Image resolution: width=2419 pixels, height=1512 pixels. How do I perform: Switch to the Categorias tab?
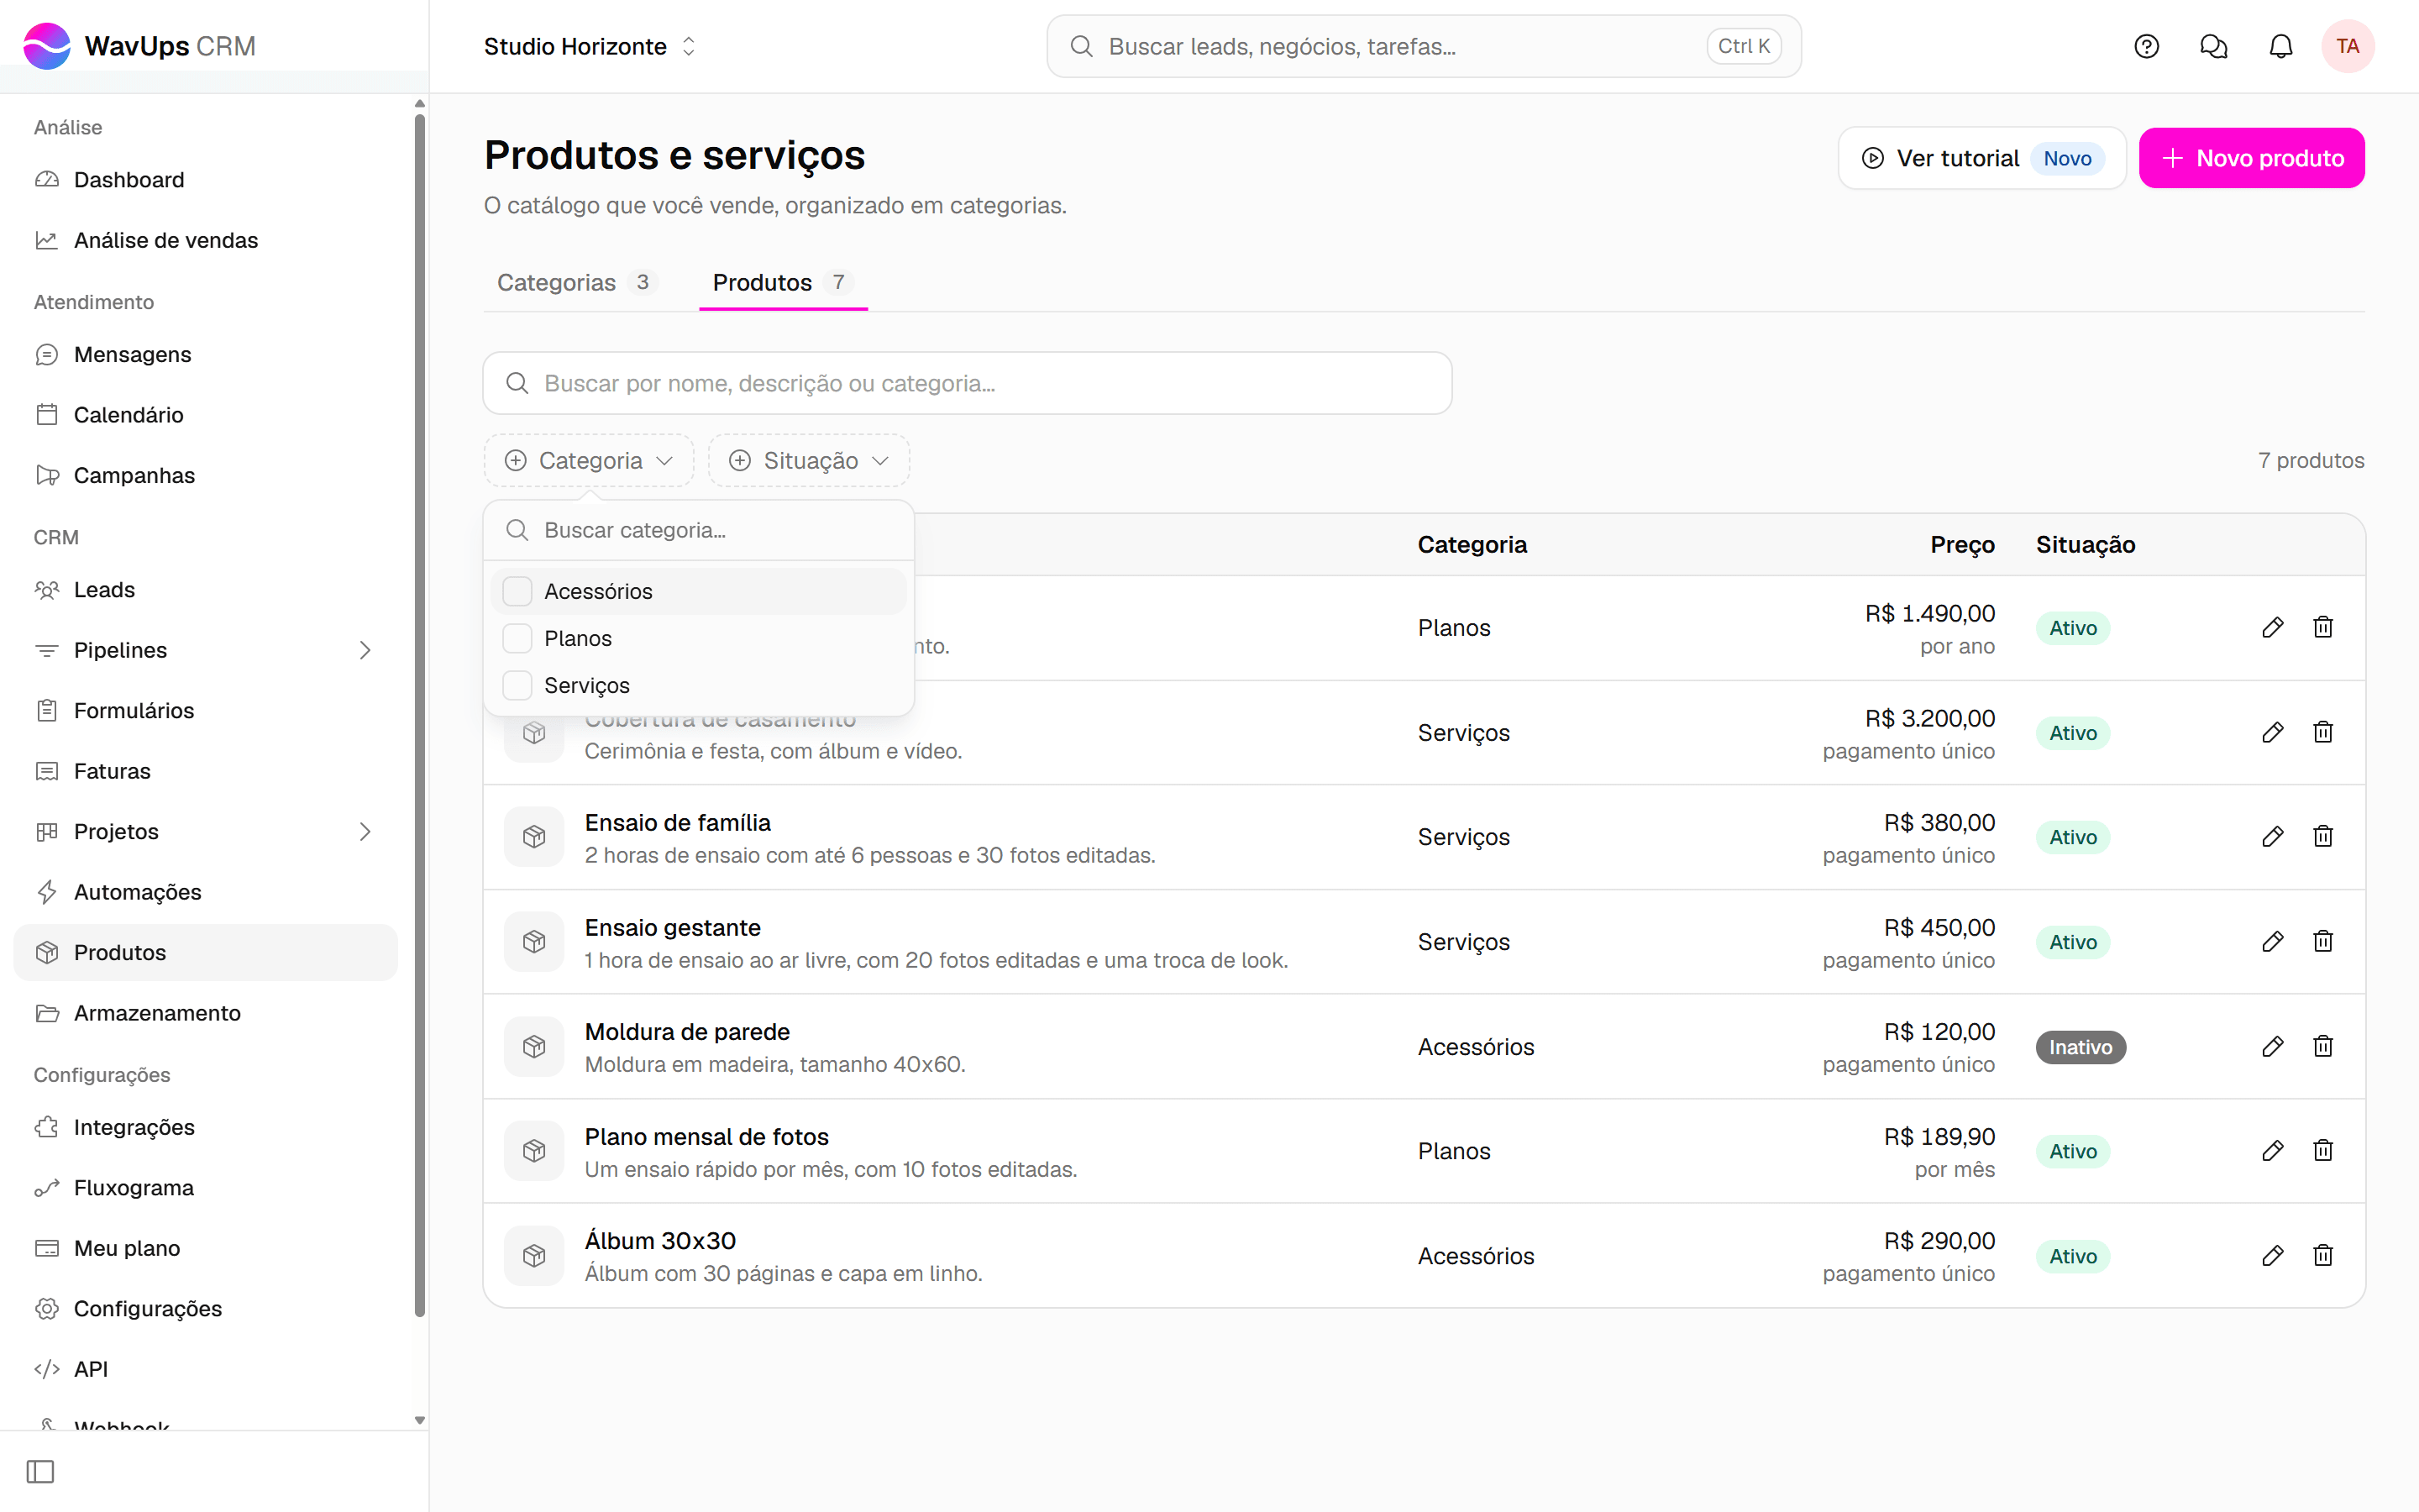click(x=577, y=283)
